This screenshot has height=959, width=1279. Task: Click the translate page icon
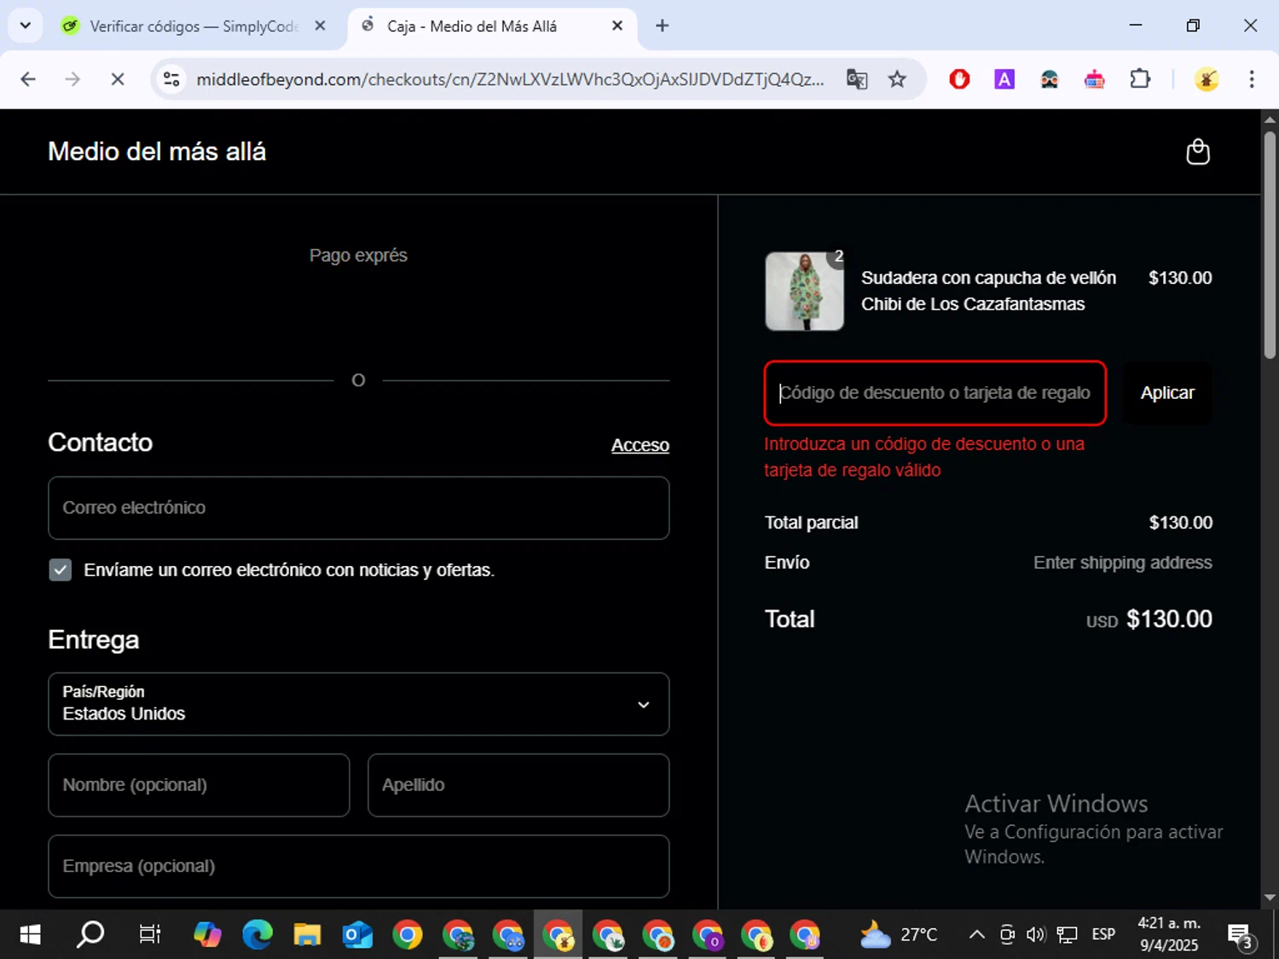(x=857, y=79)
